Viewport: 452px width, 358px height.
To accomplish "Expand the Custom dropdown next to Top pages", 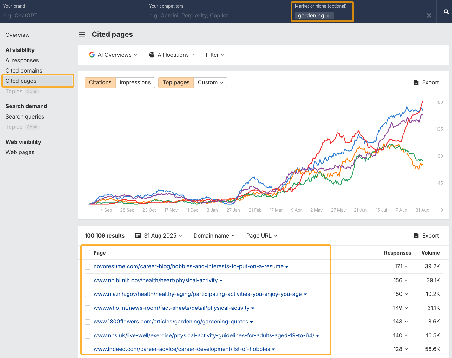I will click(210, 82).
